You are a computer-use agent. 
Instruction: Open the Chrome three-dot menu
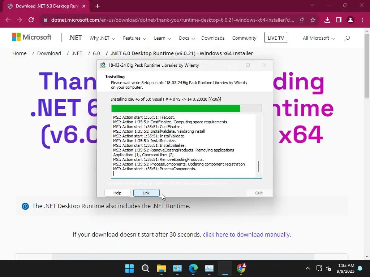362,20
